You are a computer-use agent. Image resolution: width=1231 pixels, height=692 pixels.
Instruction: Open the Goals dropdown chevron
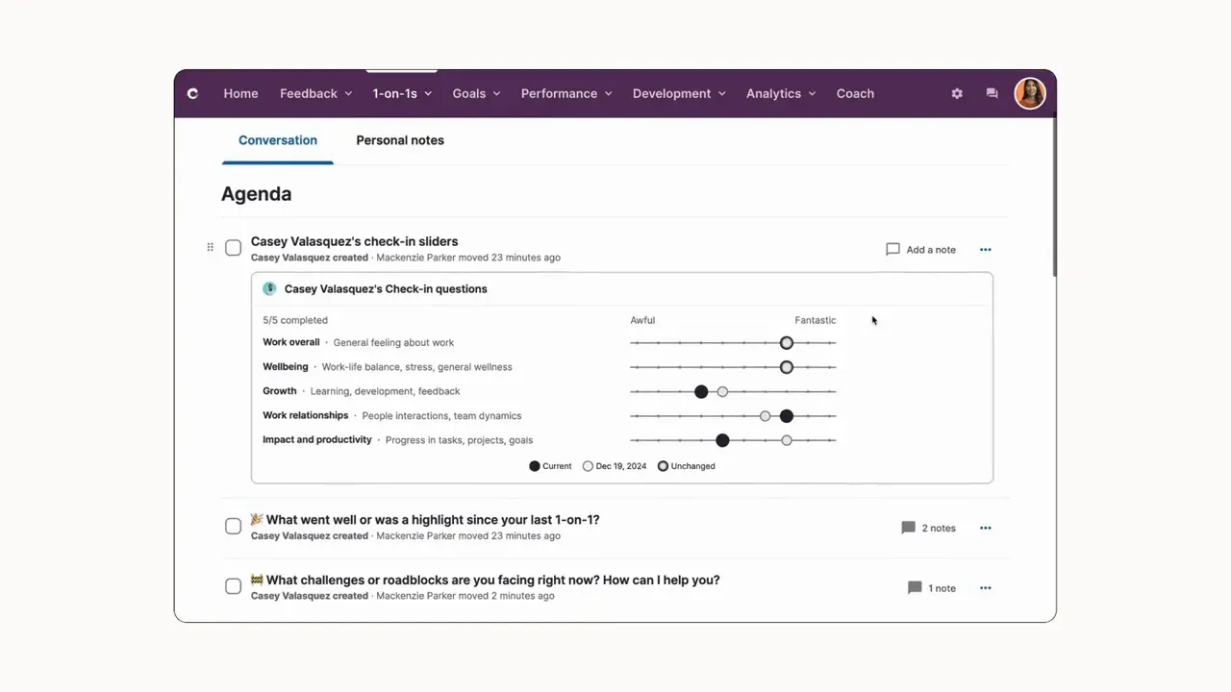(x=496, y=93)
